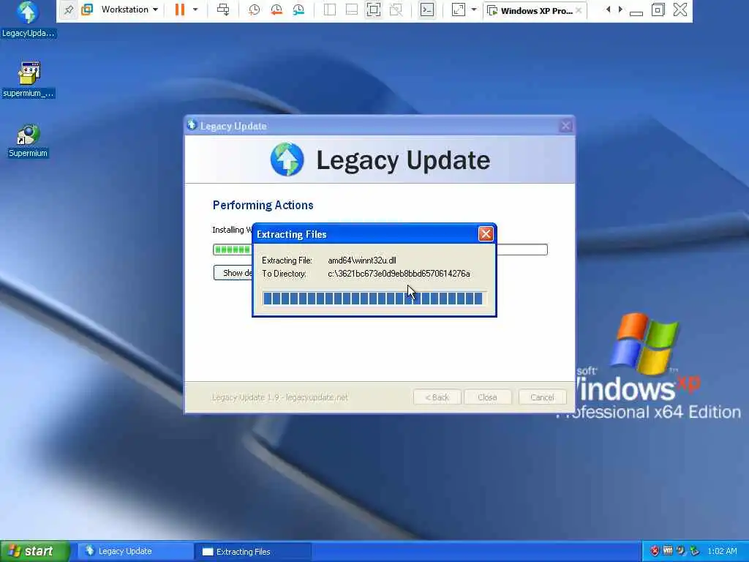Screen dimensions: 749x562
Task: Expand the power options arrow beside pause
Action: point(195,10)
